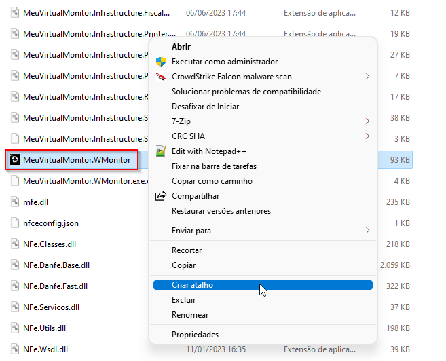Click the MeuVirtualMonitor.WMonitor application icon
Image resolution: width=446 pixels, height=361 pixels.
pos(14,160)
